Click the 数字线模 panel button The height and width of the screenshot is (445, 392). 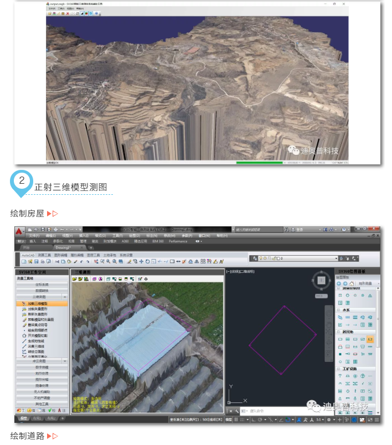pyautogui.click(x=42, y=368)
